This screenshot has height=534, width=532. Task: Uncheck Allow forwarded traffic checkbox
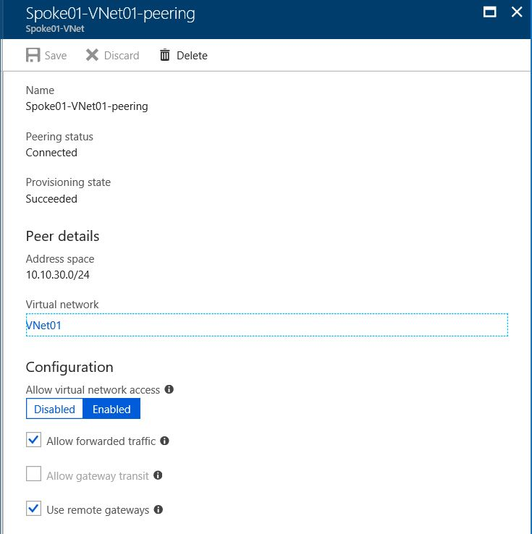[x=33, y=440]
